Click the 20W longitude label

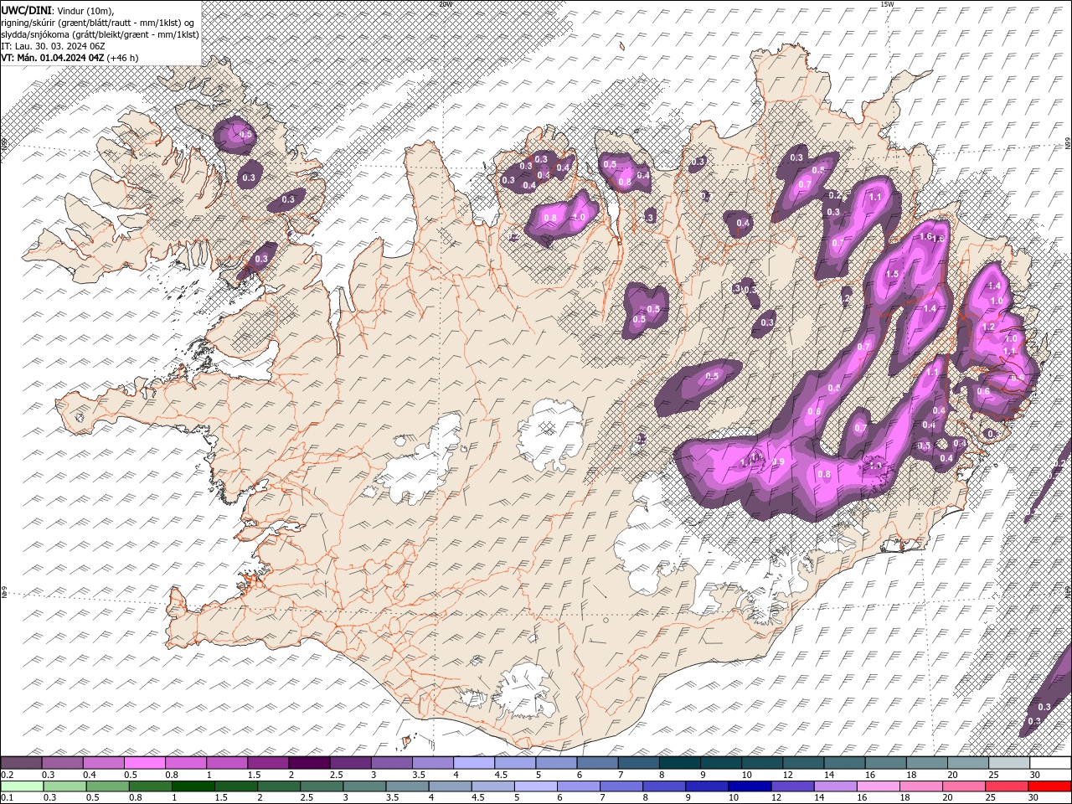point(446,4)
